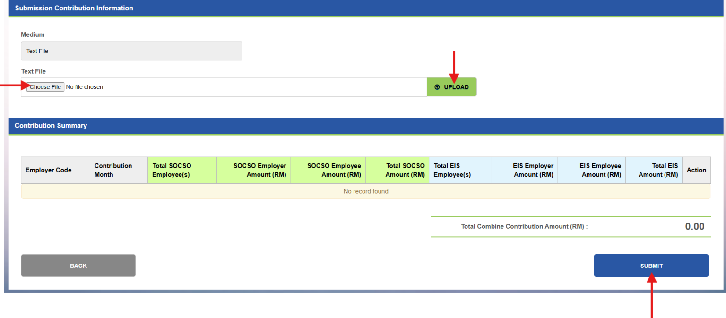The image size is (726, 318).
Task: Click the SUBMIT button
Action: point(651,265)
